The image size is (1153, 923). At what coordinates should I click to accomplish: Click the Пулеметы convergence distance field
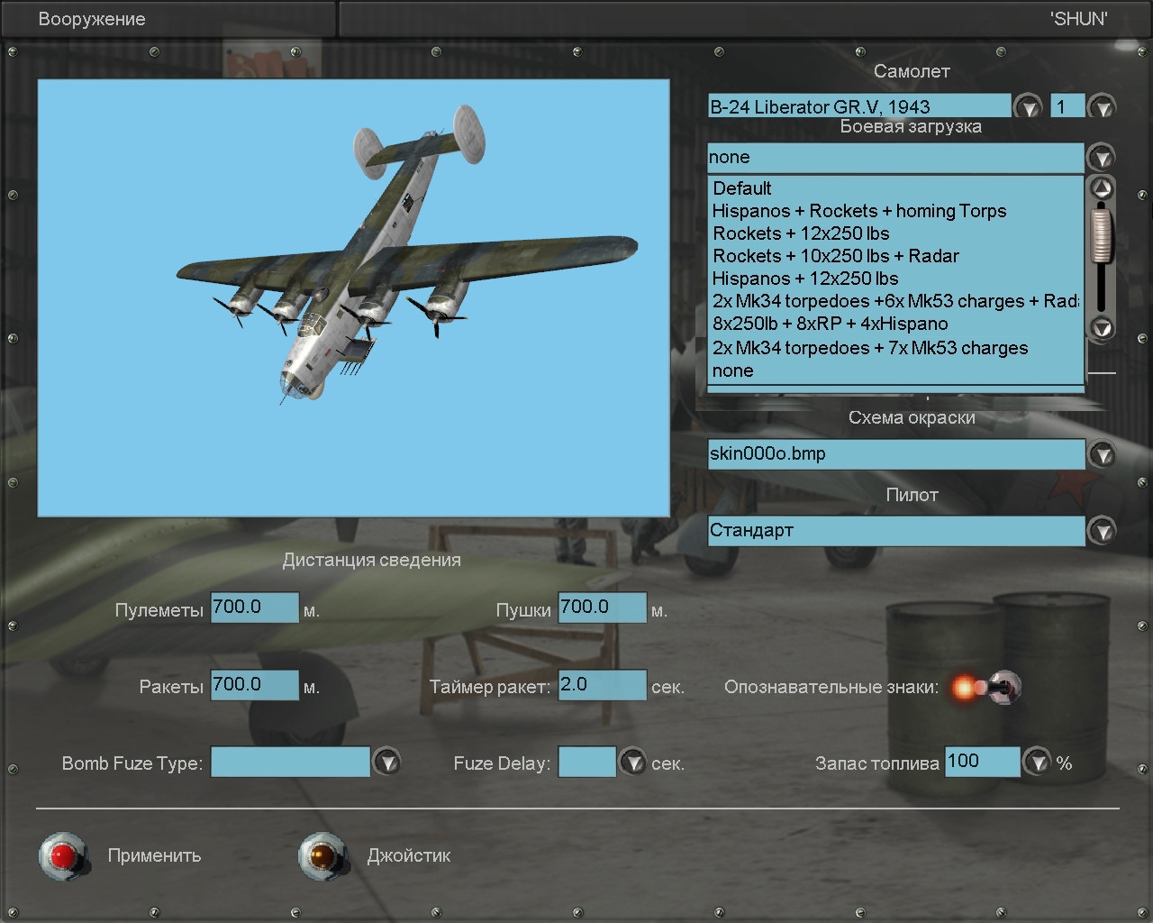click(x=255, y=608)
